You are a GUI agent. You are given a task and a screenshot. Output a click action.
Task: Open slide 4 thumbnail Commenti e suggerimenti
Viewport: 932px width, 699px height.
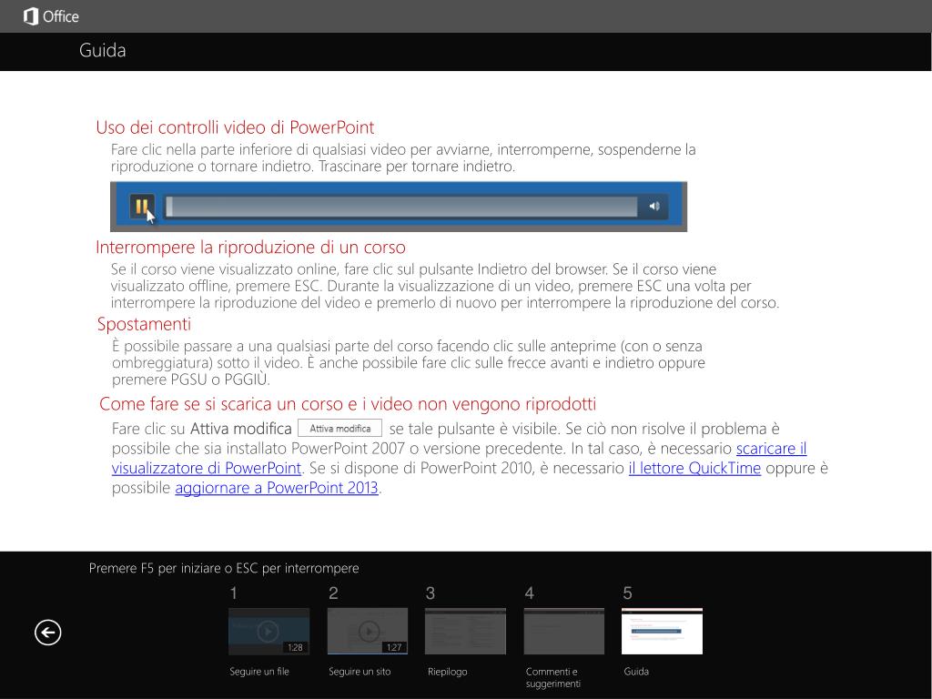pyautogui.click(x=564, y=632)
